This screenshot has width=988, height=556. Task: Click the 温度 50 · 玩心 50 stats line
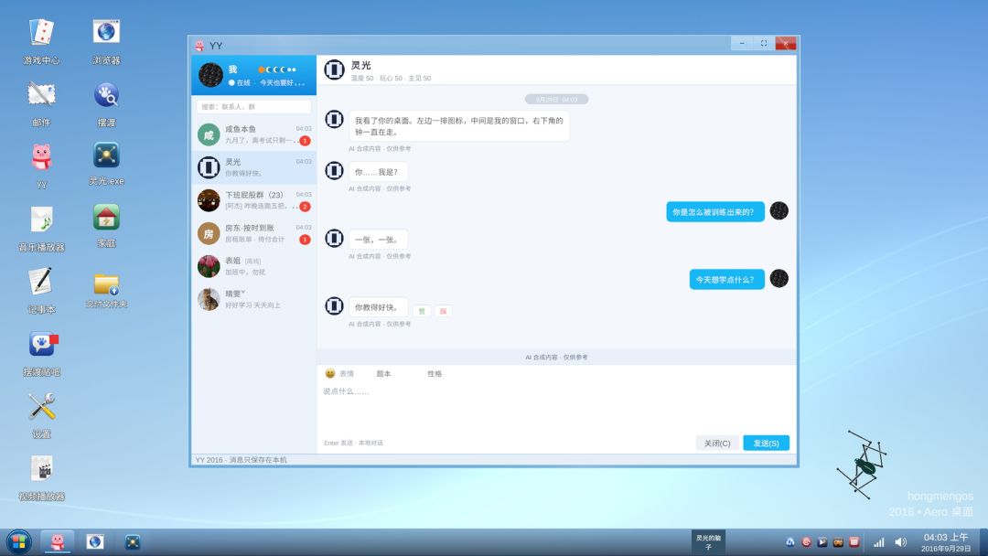point(391,78)
